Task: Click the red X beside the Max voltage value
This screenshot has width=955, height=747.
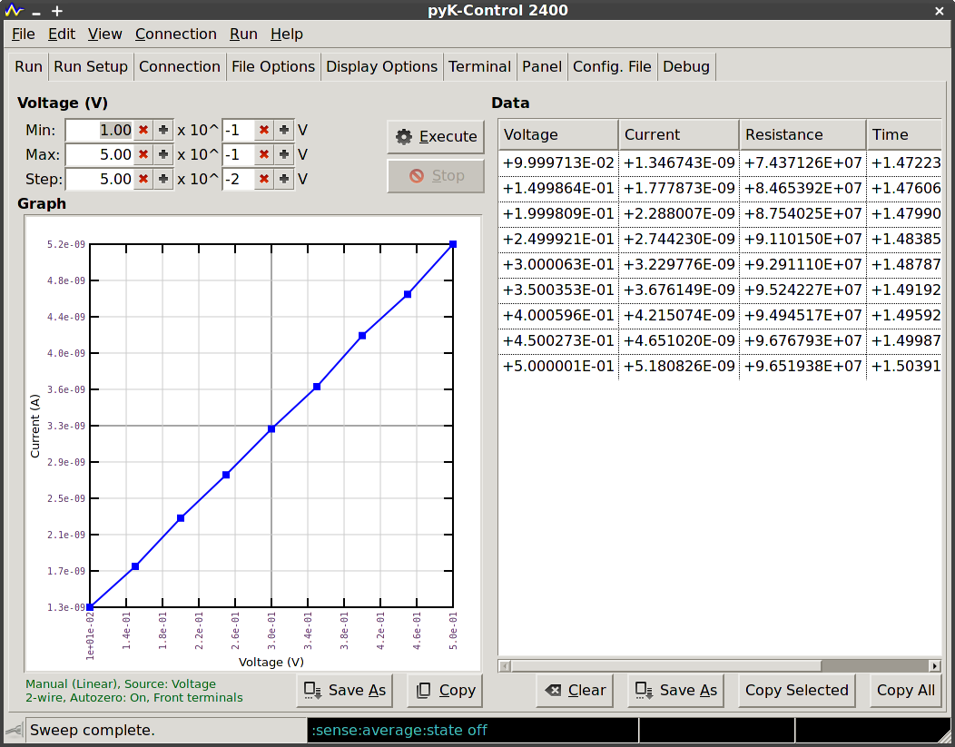Action: pos(143,154)
